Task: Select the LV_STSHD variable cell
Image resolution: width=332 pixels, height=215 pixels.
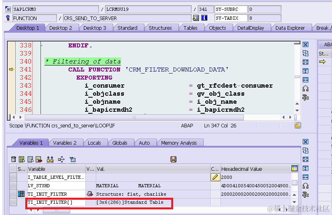Action: (56, 186)
